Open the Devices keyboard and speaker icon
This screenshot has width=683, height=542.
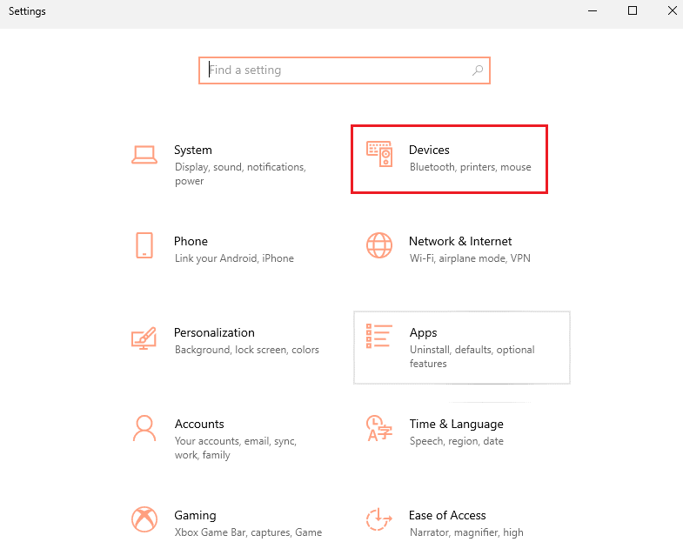coord(379,154)
